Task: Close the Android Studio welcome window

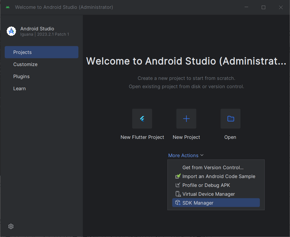Action: pos(281,7)
